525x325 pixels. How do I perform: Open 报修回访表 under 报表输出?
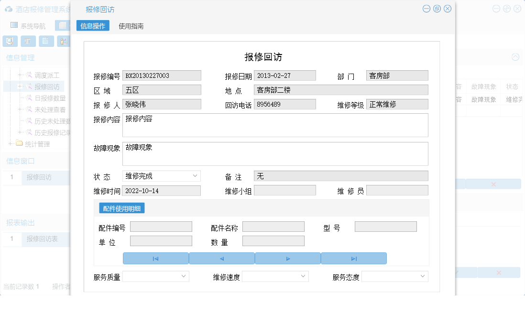(x=42, y=239)
